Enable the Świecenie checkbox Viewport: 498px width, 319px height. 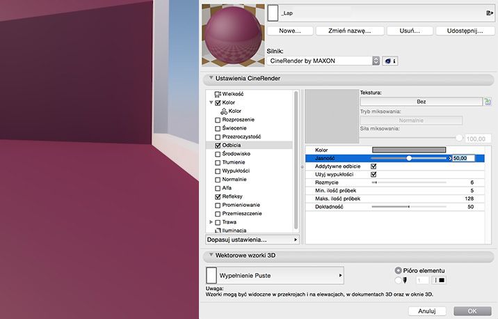pyautogui.click(x=218, y=128)
